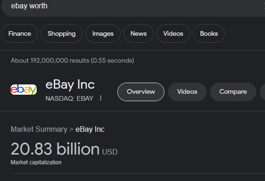The image size is (265, 181).
Task: Click the 'NASDAQ: EBAY' ticker text
Action: pyautogui.click(x=69, y=98)
